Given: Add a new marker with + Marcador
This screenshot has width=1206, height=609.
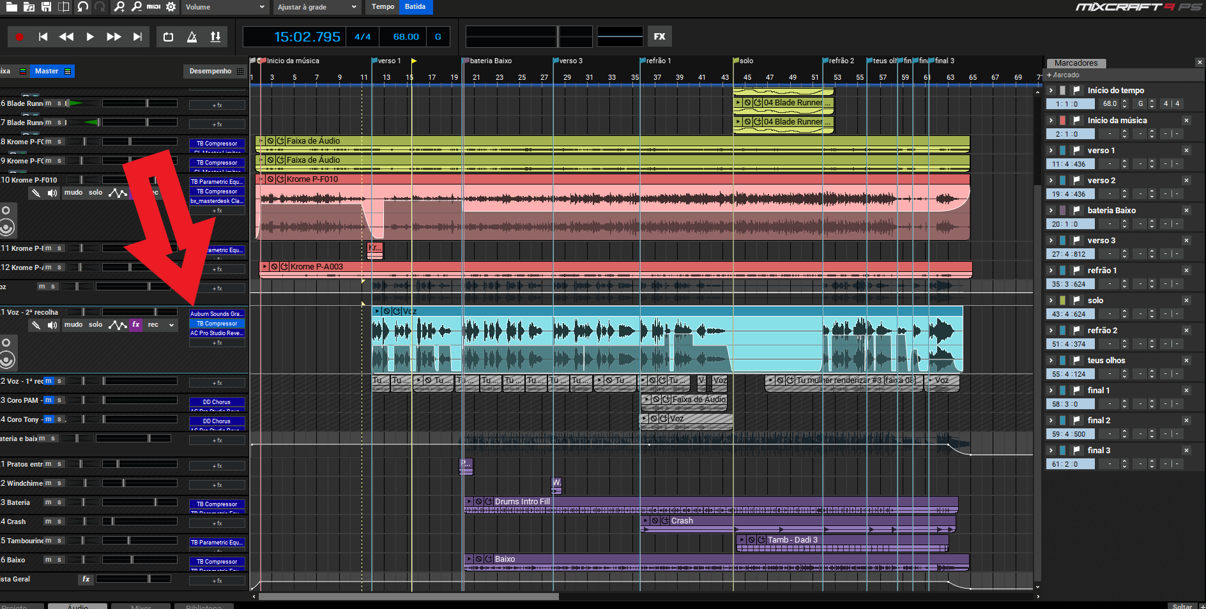Looking at the screenshot, I should click(1063, 75).
